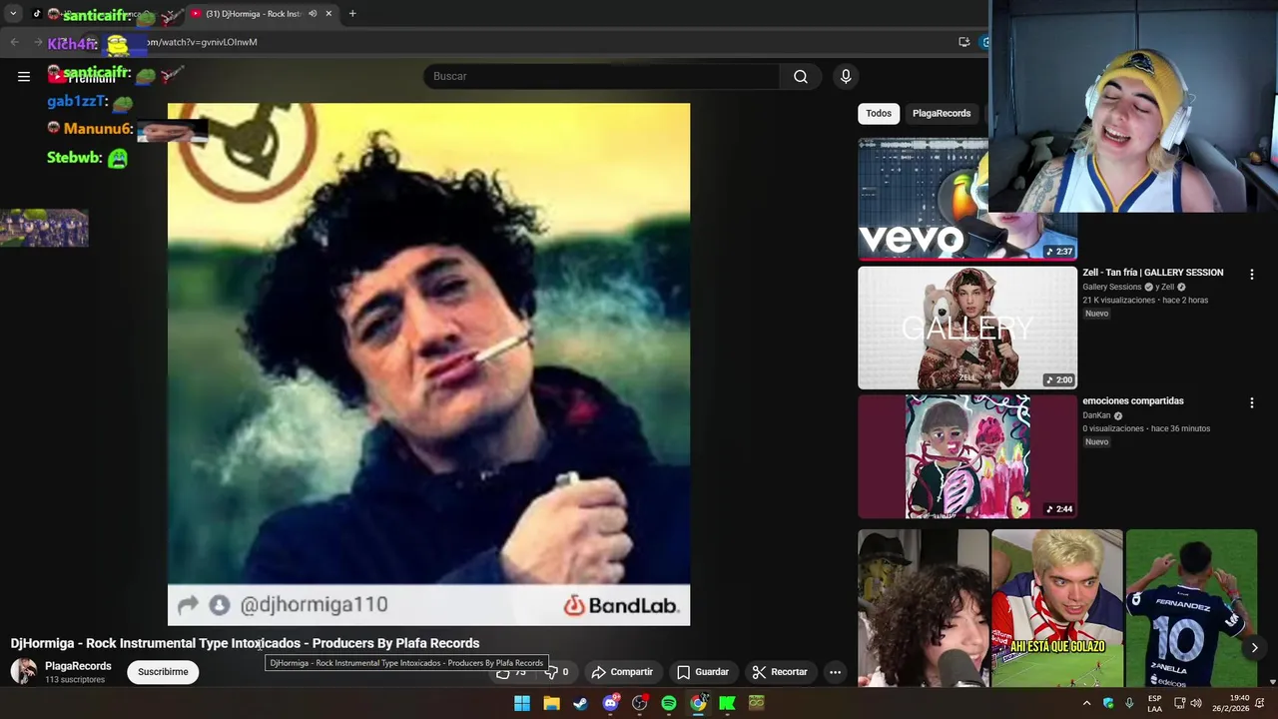This screenshot has width=1278, height=719.
Task: Open options menu for Zell Tan fría video
Action: pyautogui.click(x=1251, y=274)
